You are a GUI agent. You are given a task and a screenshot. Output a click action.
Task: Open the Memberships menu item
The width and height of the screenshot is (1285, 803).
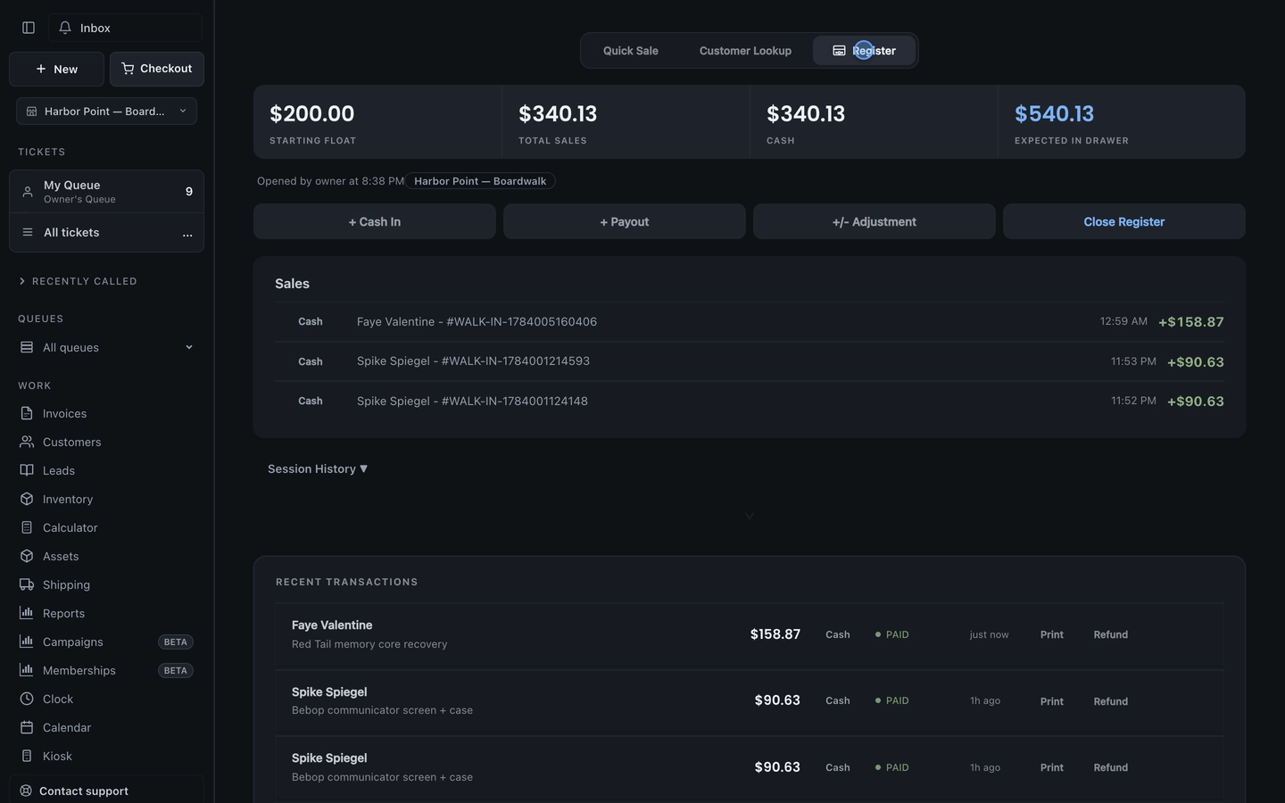pos(106,670)
